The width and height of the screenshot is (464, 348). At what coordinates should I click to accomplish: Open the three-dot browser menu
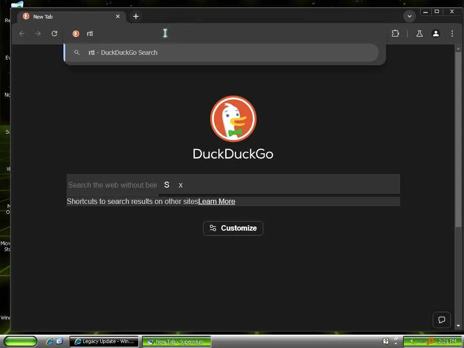click(452, 34)
